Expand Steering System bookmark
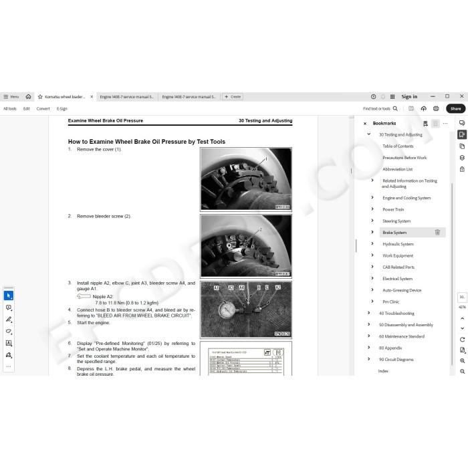The height and width of the screenshot is (468, 468). click(372, 221)
